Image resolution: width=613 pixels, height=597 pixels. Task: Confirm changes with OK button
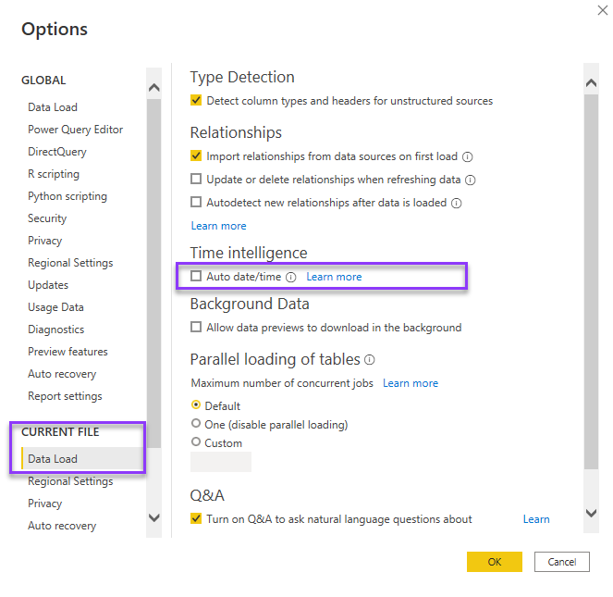(494, 562)
